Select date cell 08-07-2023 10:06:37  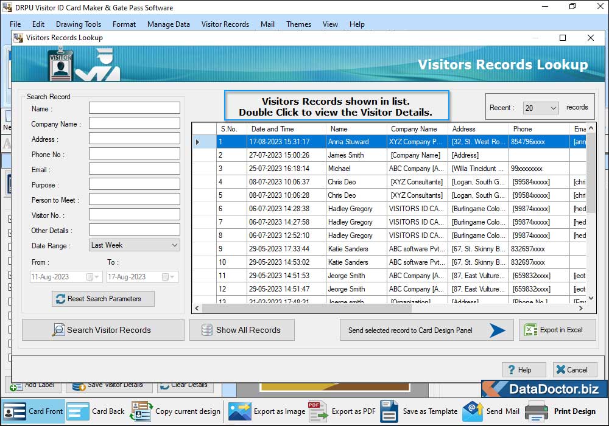[287, 182]
